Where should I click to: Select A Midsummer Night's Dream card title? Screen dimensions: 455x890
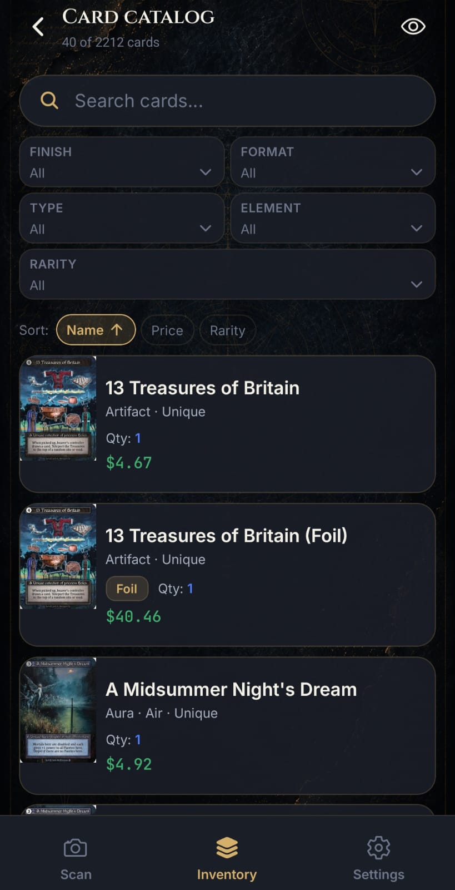[x=231, y=689]
